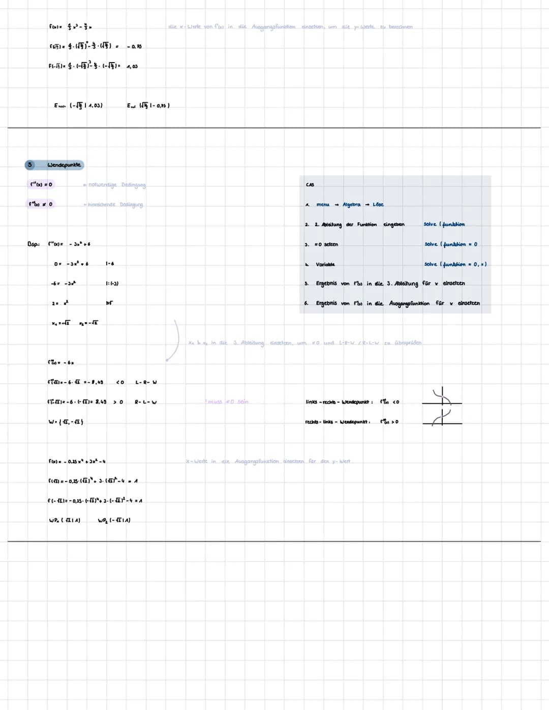Click the result 'R-L-W' beside '> 0'
549x710 pixels.
pos(145,402)
